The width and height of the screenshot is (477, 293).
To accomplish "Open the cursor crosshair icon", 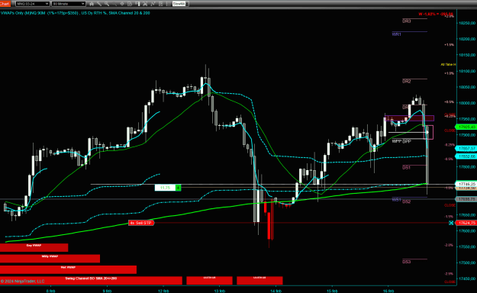I will click(x=122, y=4).
